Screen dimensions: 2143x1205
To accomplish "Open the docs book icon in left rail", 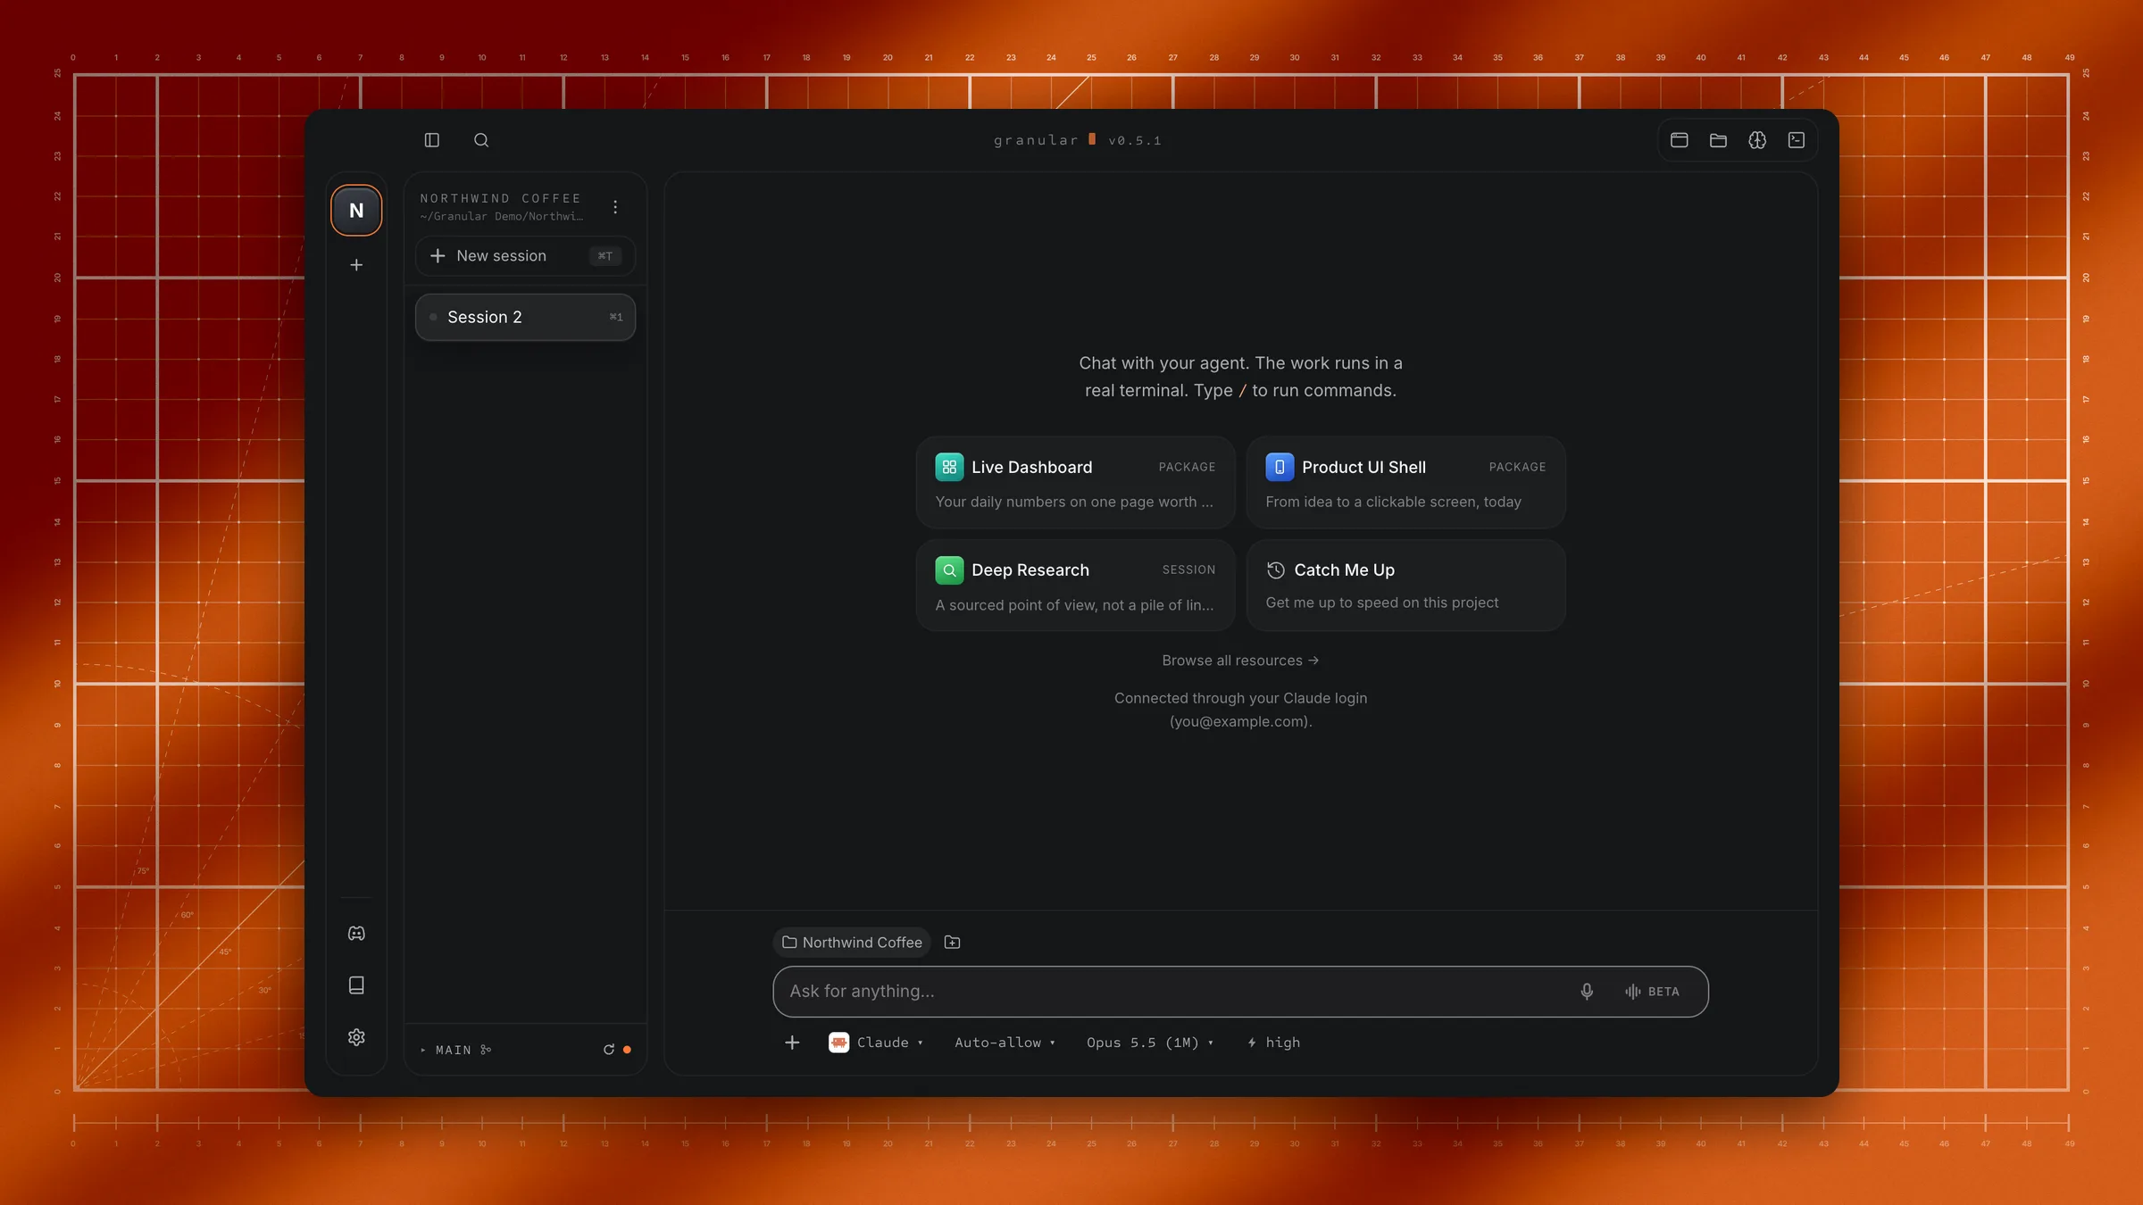I will click(x=356, y=985).
